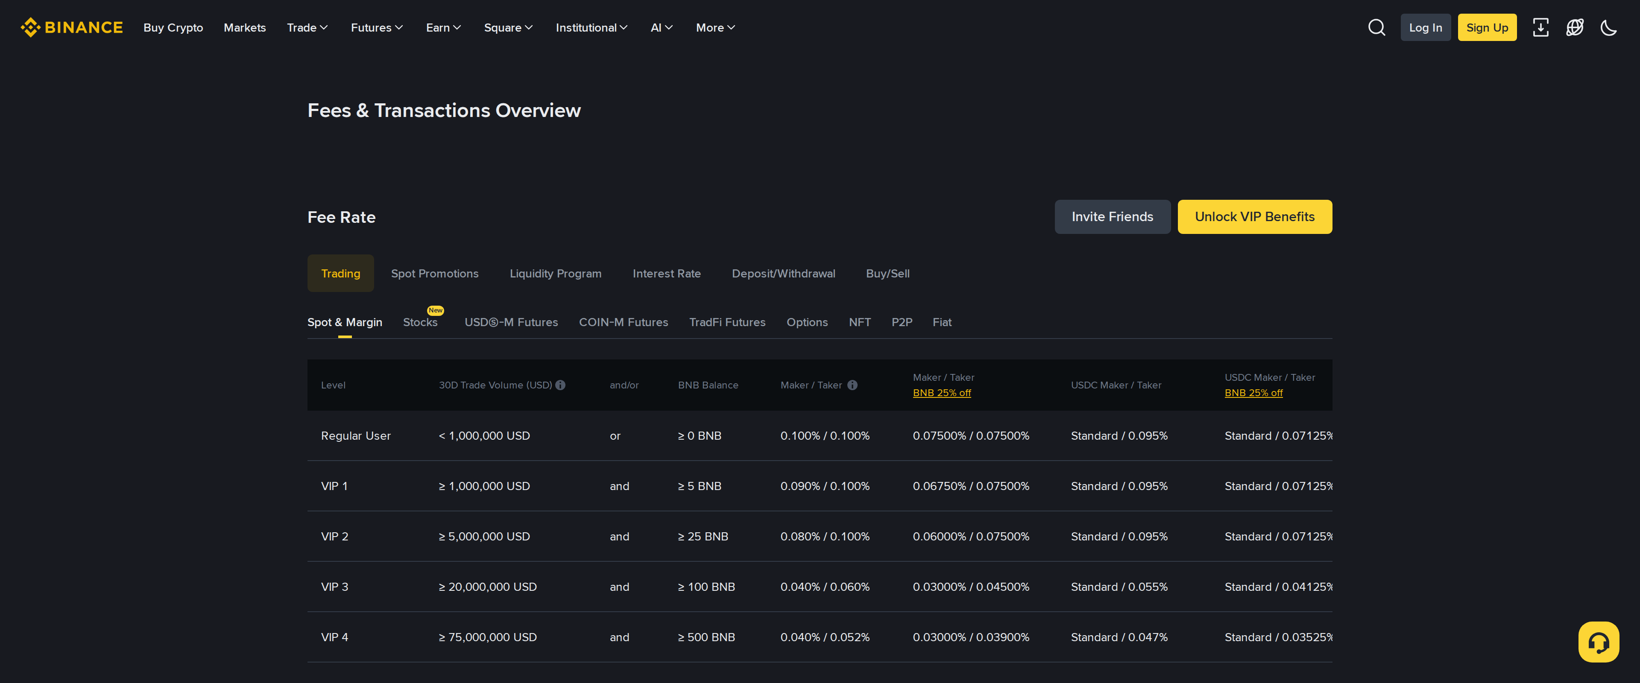
Task: Open the language globe icon
Action: [x=1574, y=27]
